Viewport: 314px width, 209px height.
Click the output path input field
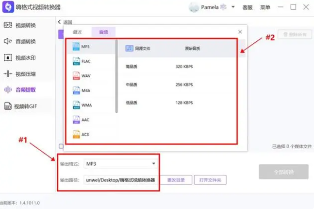(x=120, y=180)
